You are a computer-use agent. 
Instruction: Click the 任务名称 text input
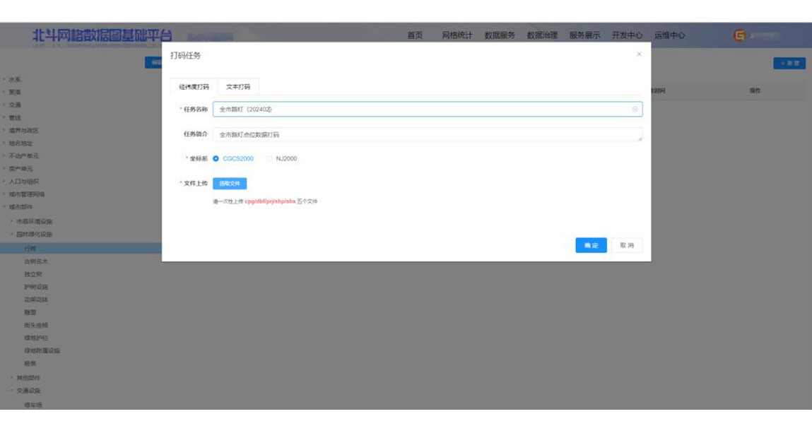(420, 110)
